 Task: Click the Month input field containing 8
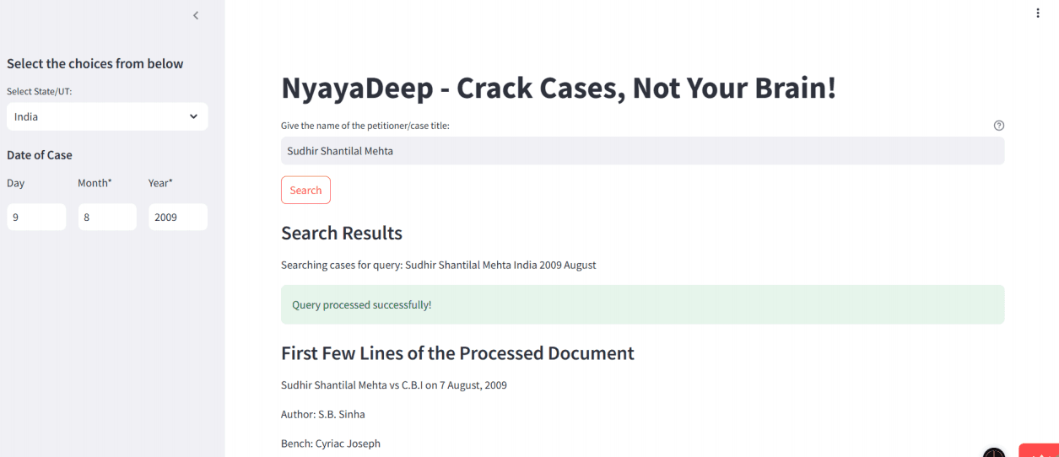[107, 217]
